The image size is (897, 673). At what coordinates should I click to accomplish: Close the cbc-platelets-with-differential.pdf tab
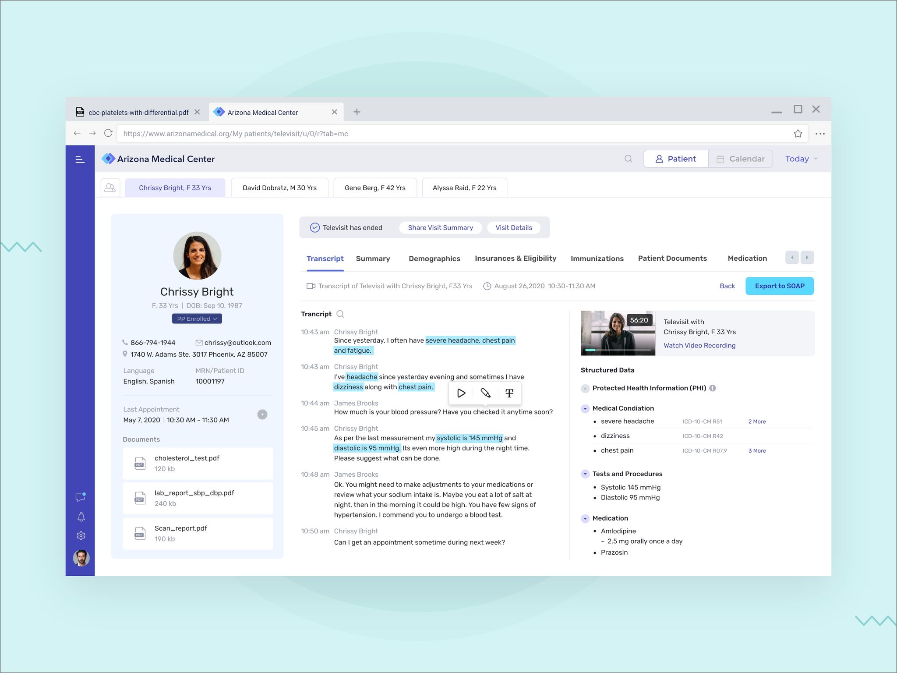(197, 112)
